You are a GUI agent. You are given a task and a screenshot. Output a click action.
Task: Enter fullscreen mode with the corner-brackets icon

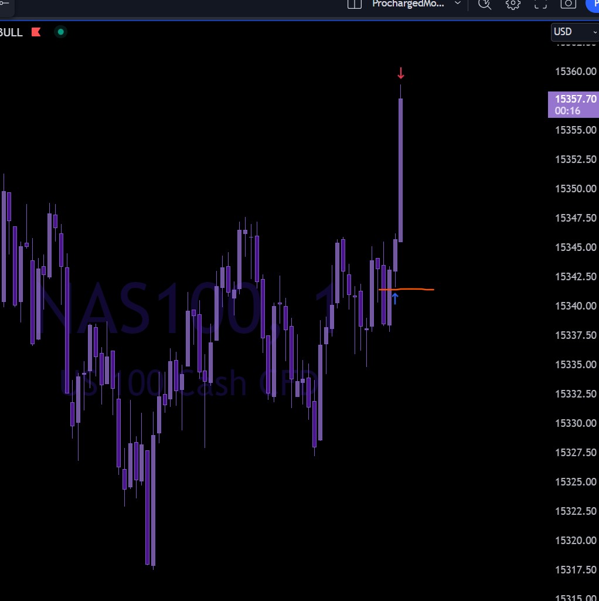[541, 4]
